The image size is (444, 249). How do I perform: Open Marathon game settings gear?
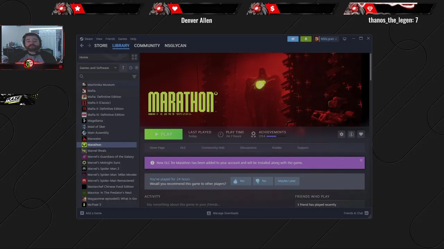click(x=342, y=134)
